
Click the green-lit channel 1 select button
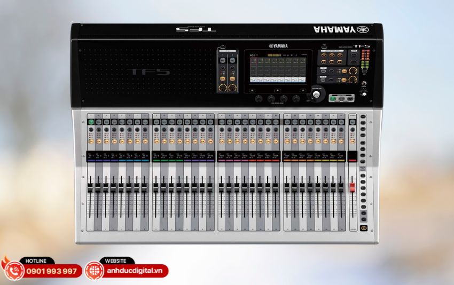pos(91,122)
